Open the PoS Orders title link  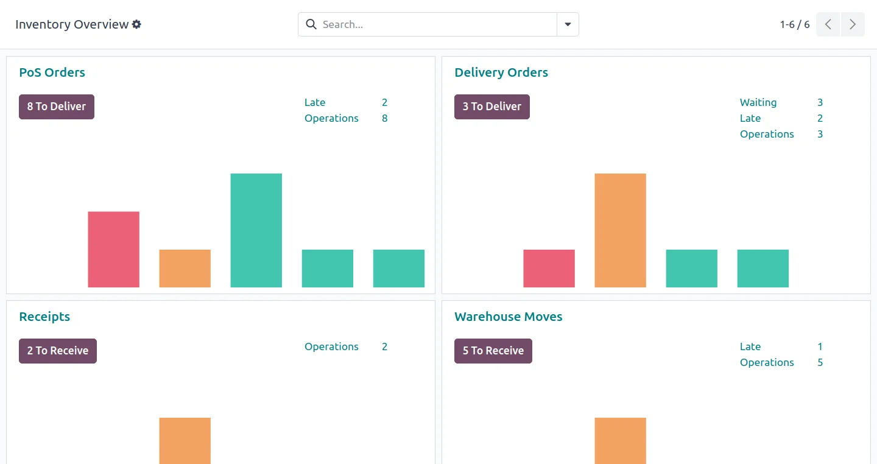[x=52, y=72]
